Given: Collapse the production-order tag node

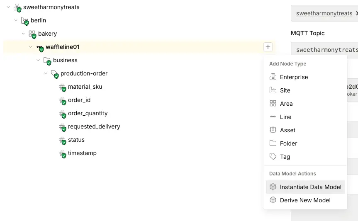Looking at the screenshot, I should (x=46, y=73).
